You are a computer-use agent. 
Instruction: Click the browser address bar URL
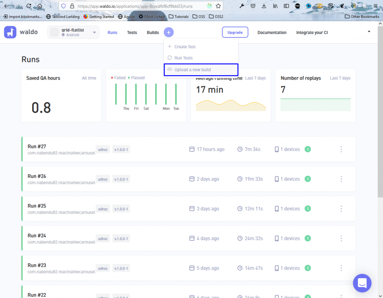tap(135, 6)
